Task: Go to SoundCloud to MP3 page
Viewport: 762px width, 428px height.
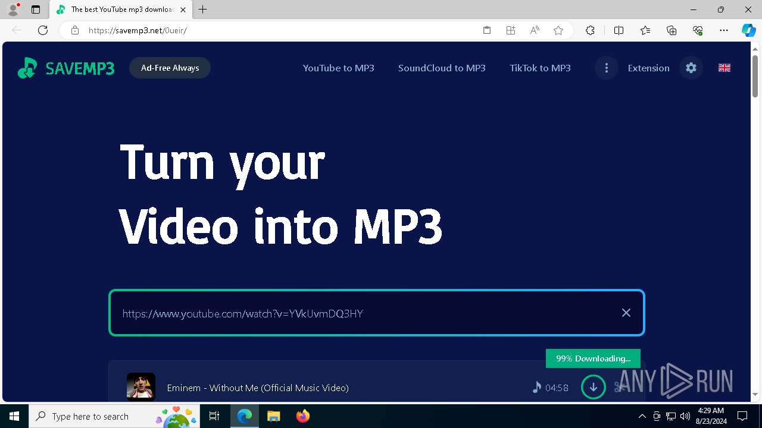Action: (x=442, y=68)
